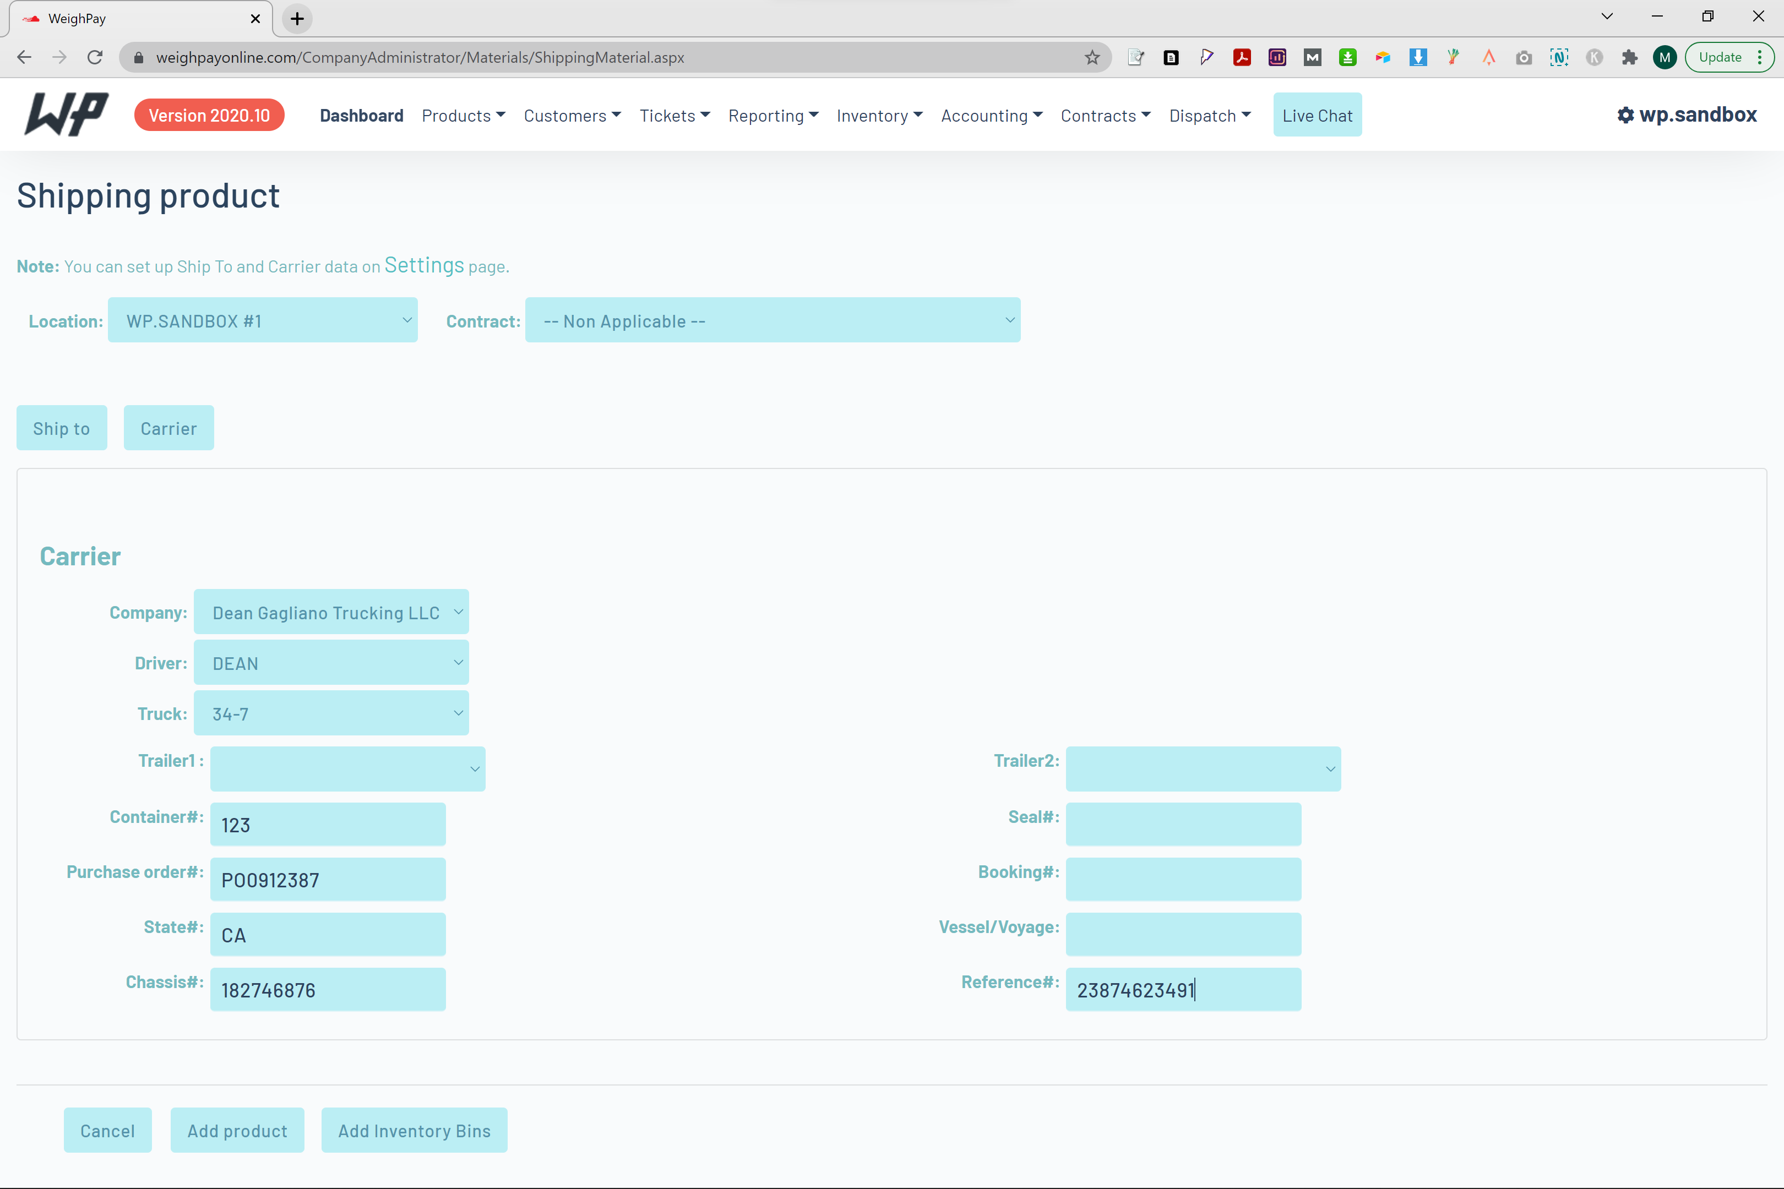1784x1189 pixels.
Task: Open the Trailer2 dropdown
Action: point(1202,769)
